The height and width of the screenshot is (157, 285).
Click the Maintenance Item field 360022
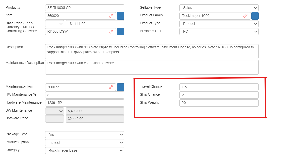click(x=80, y=87)
